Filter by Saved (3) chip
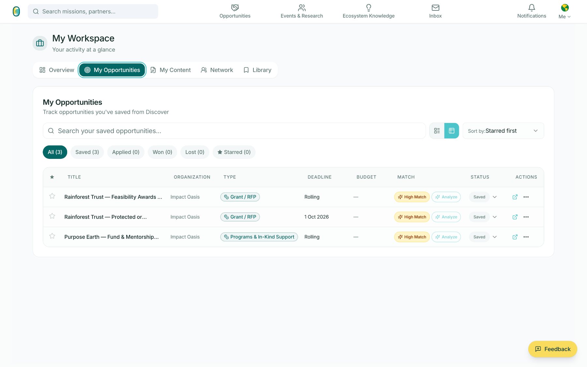This screenshot has height=367, width=587. click(x=87, y=152)
